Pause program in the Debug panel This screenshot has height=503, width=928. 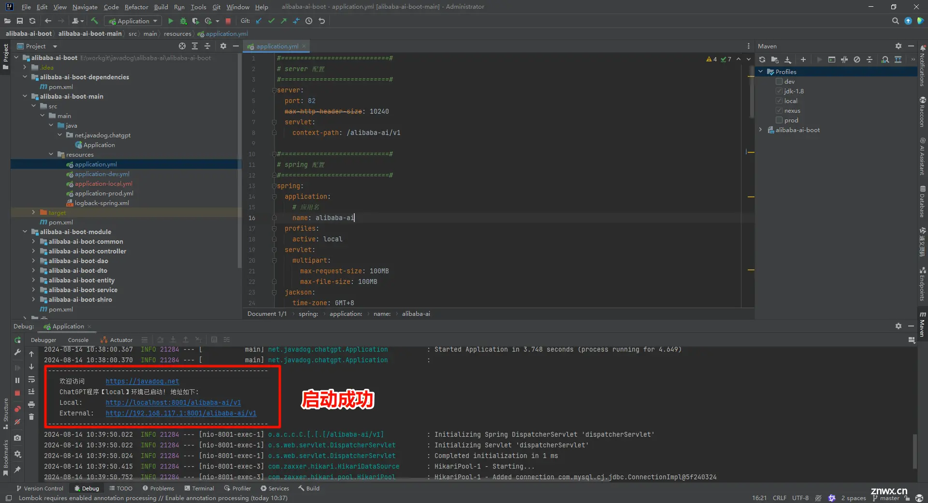tap(17, 381)
